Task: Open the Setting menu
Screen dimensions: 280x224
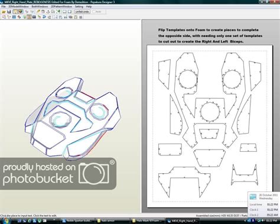Action: point(79,7)
